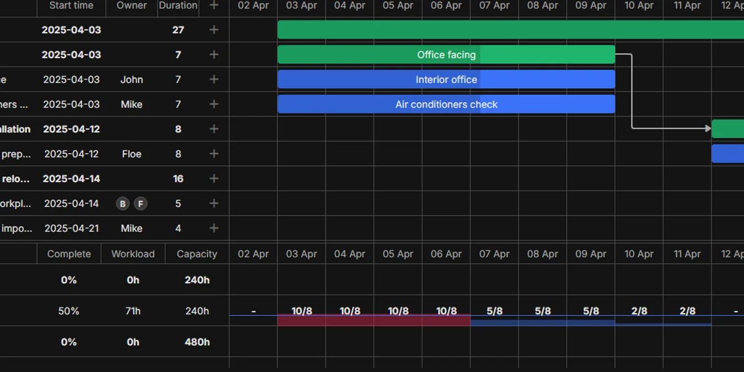Click the 03 Apr header in the top timeline

click(x=301, y=6)
